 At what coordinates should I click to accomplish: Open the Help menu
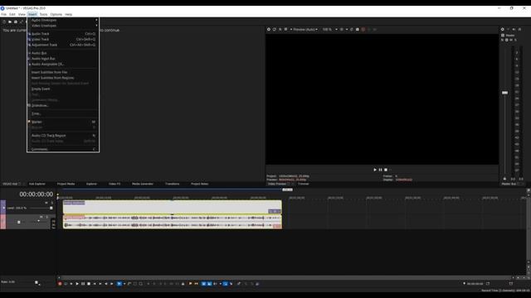coord(68,15)
